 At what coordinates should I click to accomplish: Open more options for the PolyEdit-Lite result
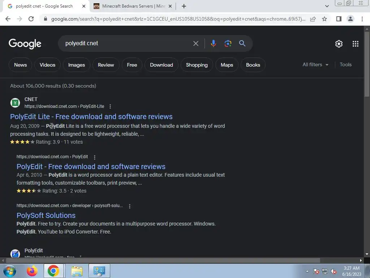[110, 106]
